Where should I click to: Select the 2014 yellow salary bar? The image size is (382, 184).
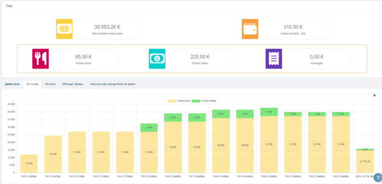pos(125,152)
